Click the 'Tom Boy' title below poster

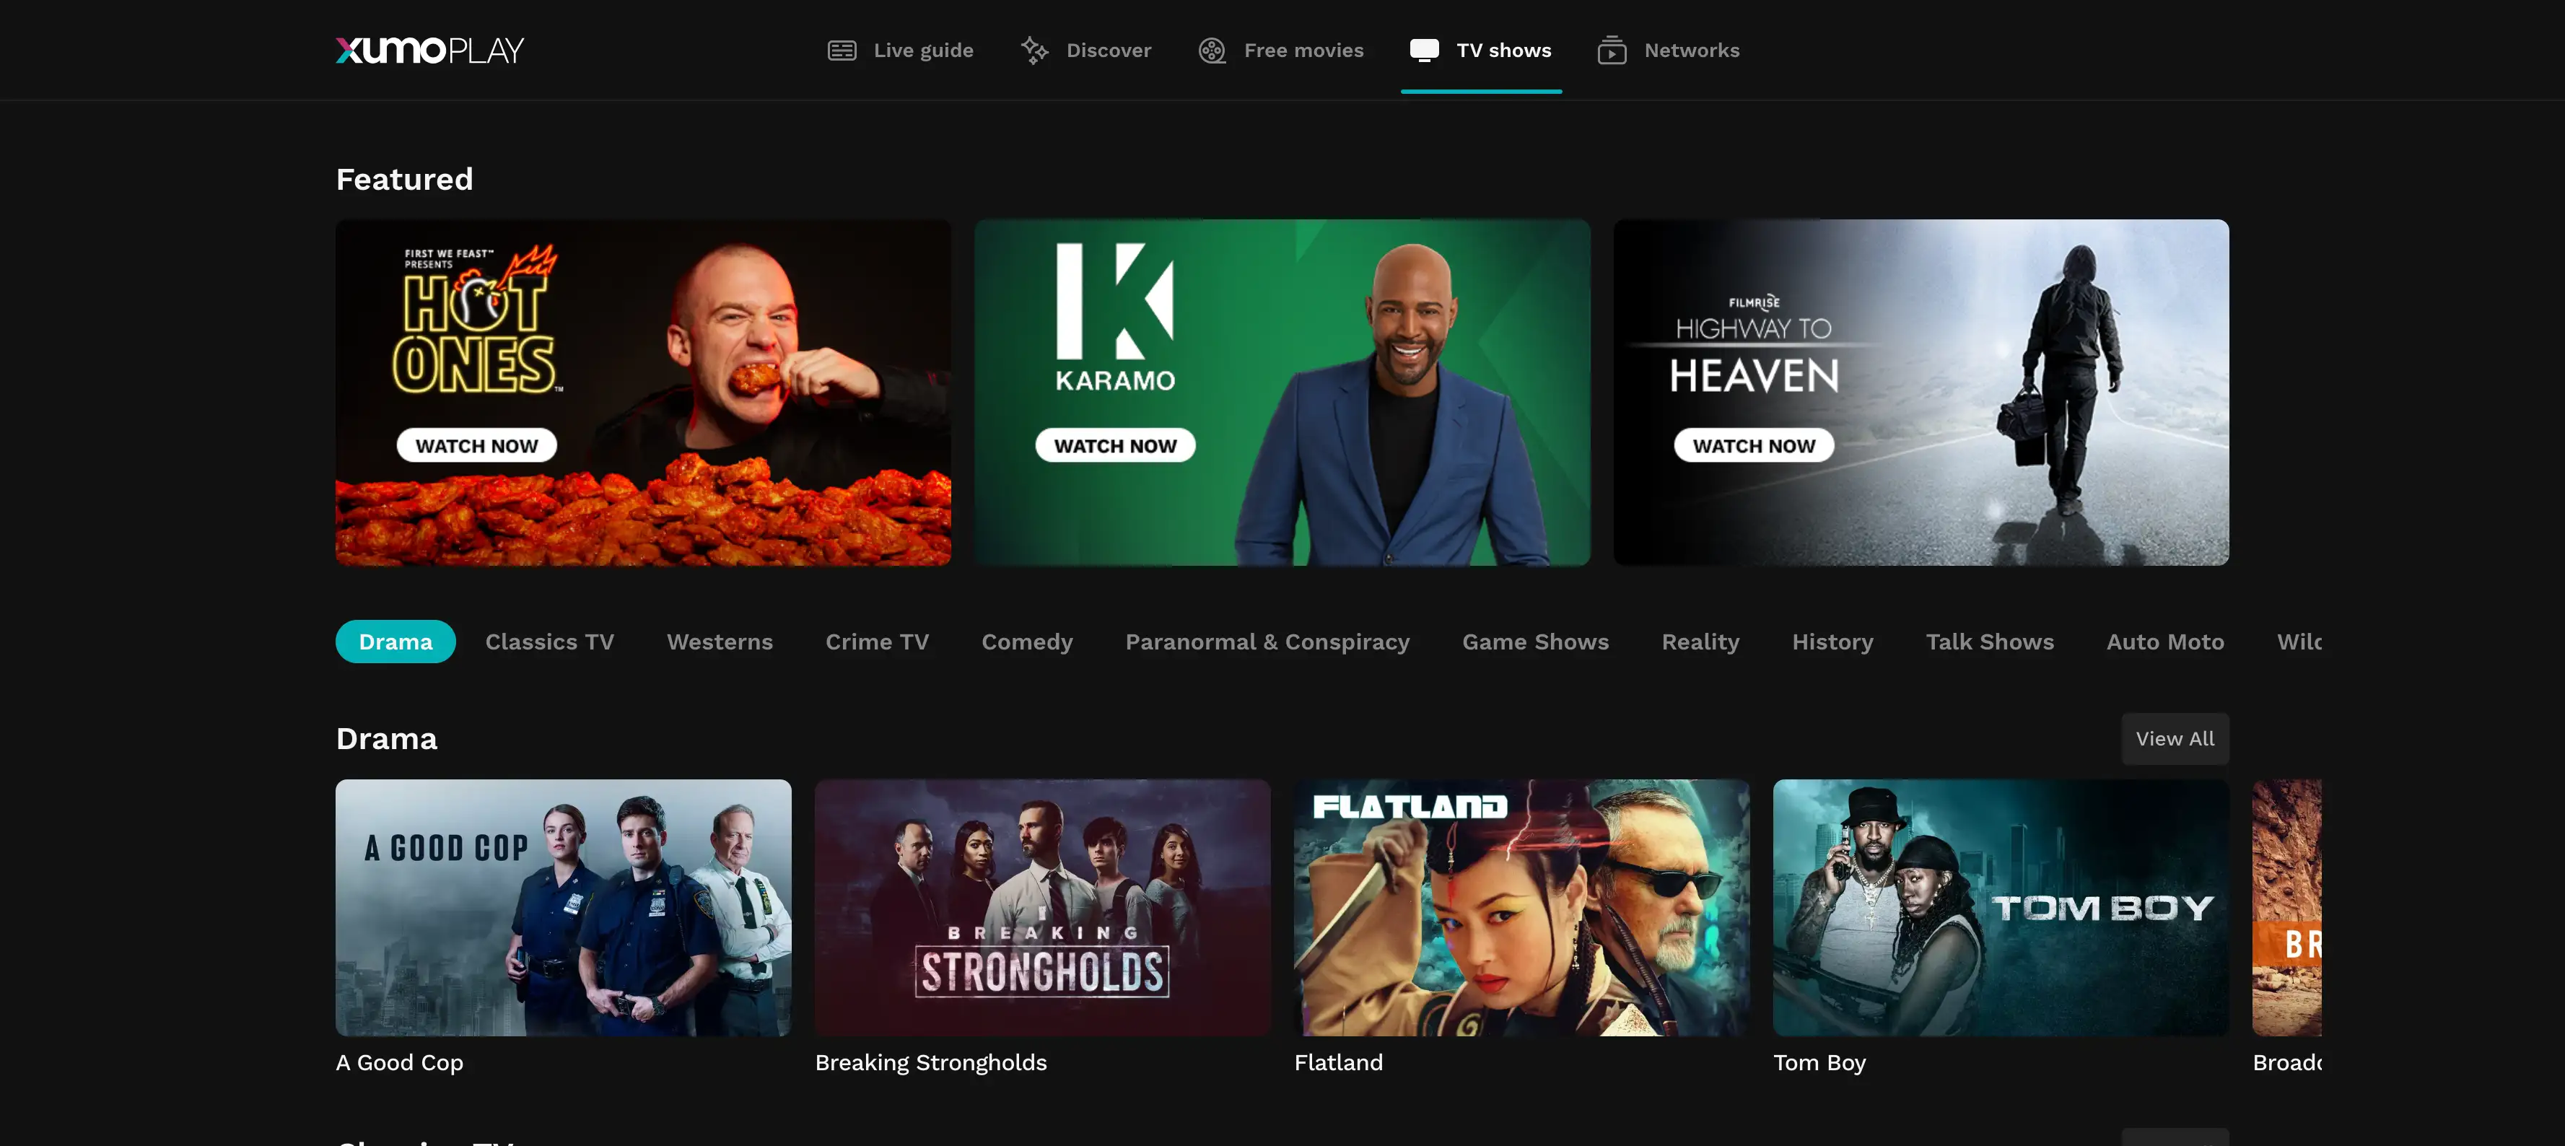pyautogui.click(x=1819, y=1062)
